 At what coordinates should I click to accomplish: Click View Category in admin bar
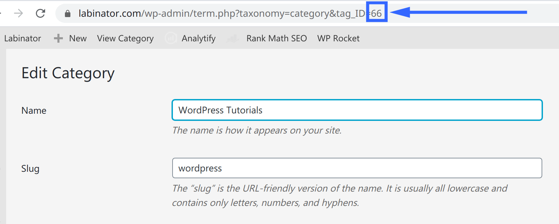(125, 39)
